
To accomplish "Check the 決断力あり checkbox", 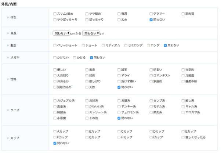I will coord(55,87).
